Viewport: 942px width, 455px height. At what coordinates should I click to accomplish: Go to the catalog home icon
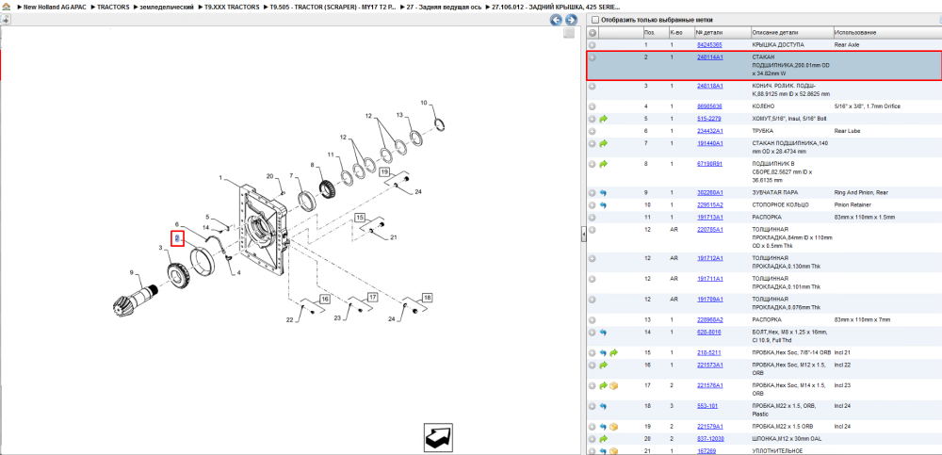[x=6, y=8]
